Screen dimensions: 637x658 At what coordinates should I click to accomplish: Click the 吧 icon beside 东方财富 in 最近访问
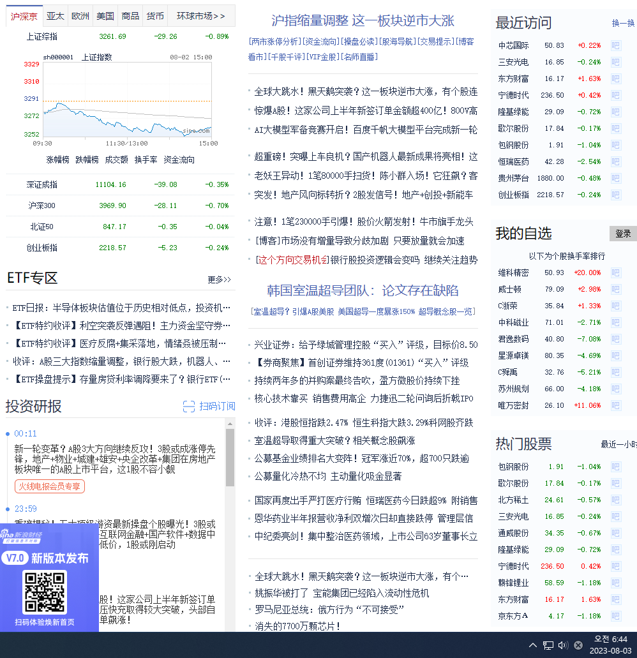pyautogui.click(x=615, y=79)
